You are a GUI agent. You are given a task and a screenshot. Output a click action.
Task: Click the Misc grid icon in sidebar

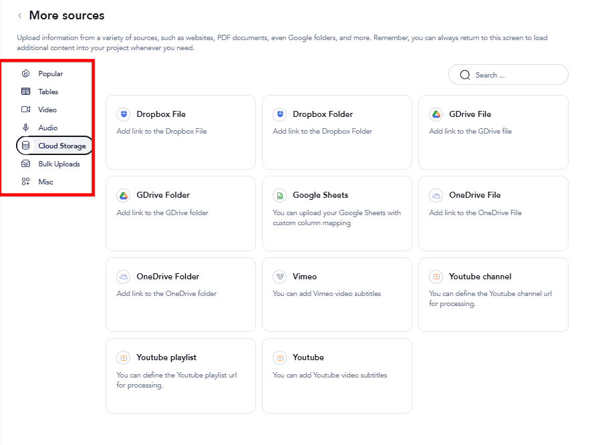pos(25,181)
